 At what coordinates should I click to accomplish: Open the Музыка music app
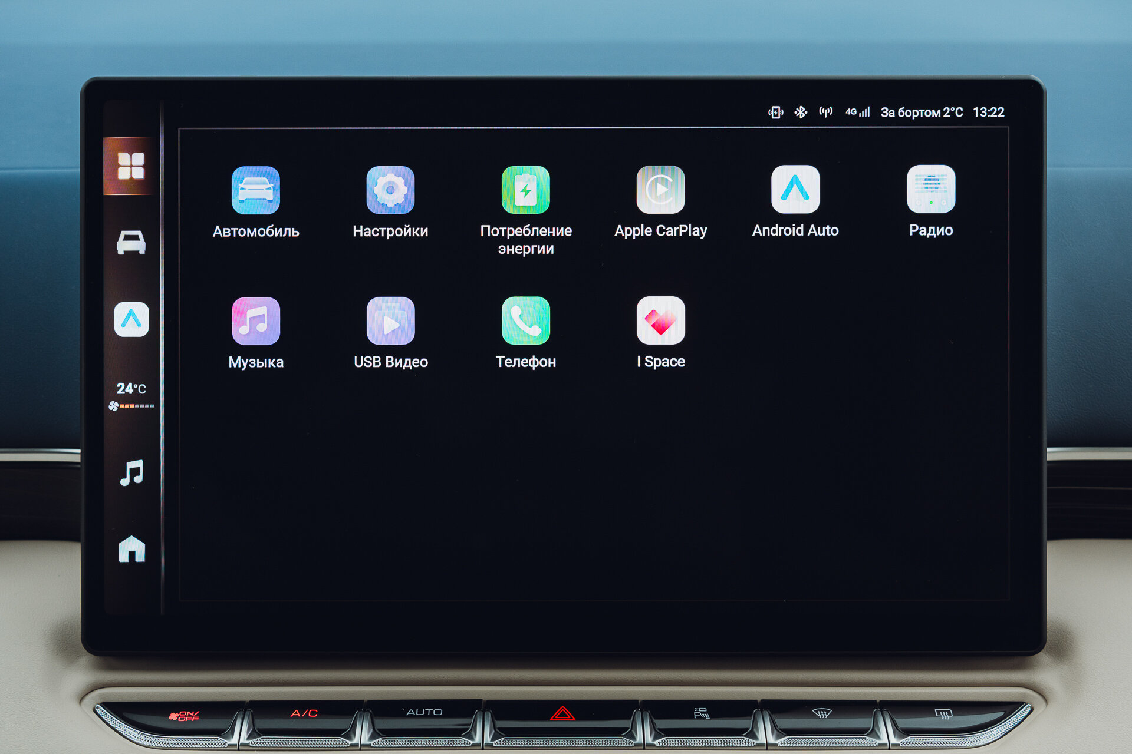pos(255,321)
